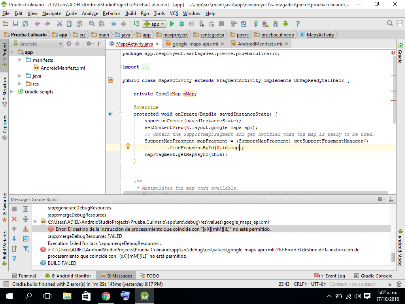
Task: Expand the res folder
Action: [20, 84]
